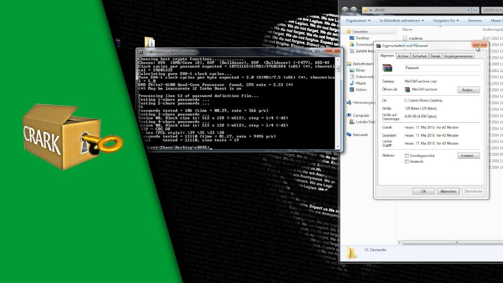Click '4,00 KB (4.096 Bytes)' value
Screen dimensions: 503x283
(x=420, y=116)
